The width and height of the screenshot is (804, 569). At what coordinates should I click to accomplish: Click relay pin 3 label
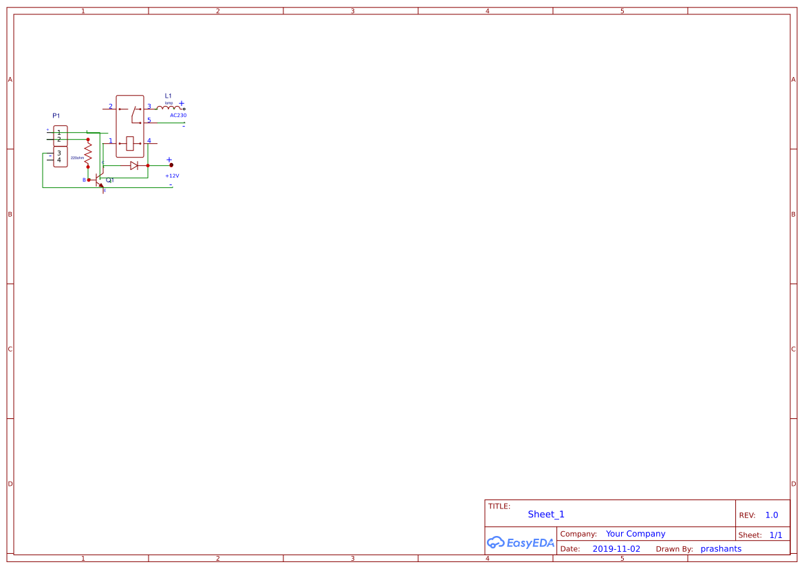point(149,106)
